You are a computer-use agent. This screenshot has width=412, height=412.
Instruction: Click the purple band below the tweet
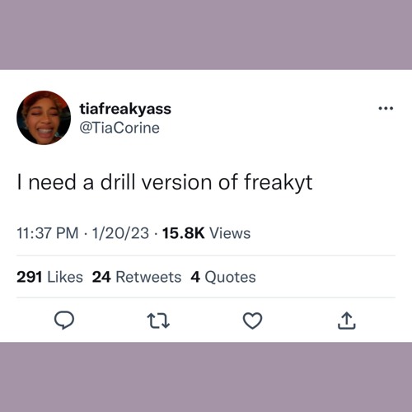tap(206, 377)
